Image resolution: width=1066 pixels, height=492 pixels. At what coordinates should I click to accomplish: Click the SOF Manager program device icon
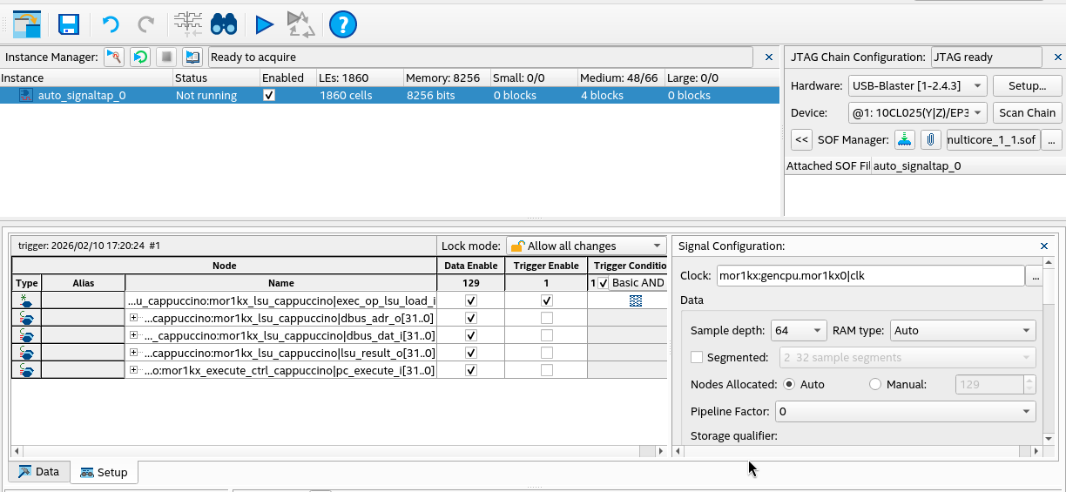point(905,139)
